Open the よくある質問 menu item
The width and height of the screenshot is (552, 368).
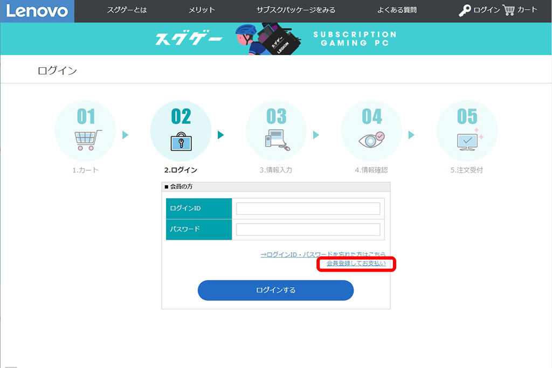397,10
